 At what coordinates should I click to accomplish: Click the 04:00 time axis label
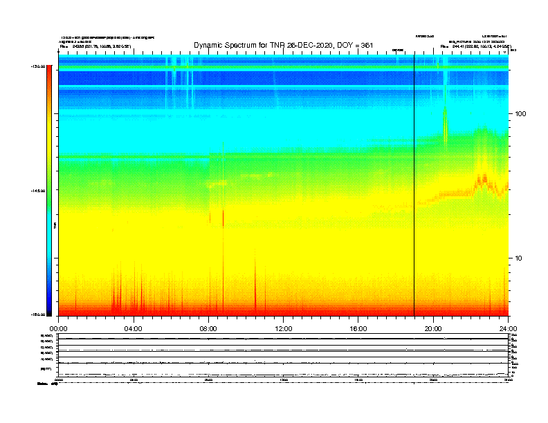[x=134, y=329]
